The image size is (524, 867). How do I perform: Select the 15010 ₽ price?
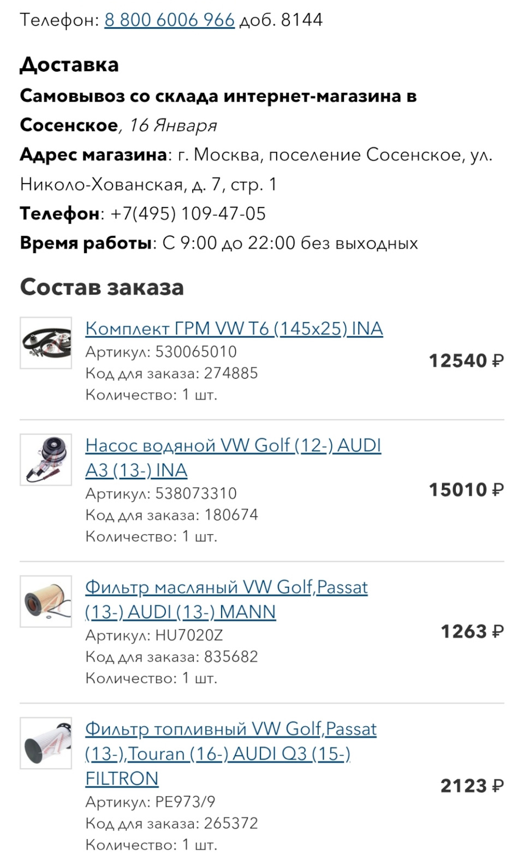coord(466,489)
